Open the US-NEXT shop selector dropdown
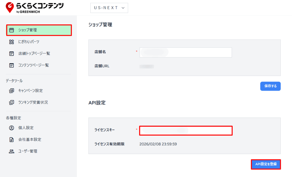This screenshot has width=292, height=177. (109, 8)
